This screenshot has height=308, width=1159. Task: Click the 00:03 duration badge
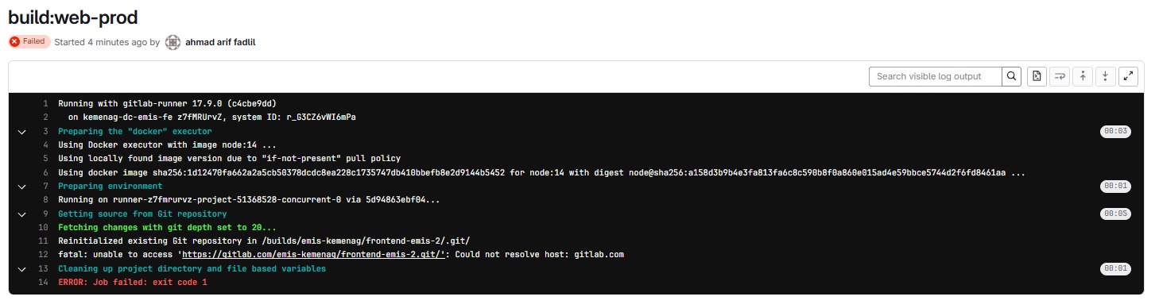tap(1115, 132)
